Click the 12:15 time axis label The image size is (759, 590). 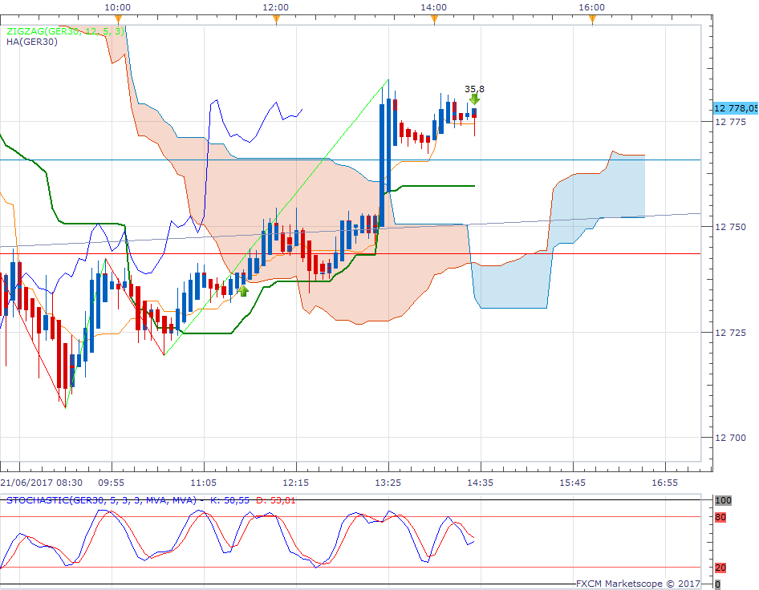click(x=296, y=483)
